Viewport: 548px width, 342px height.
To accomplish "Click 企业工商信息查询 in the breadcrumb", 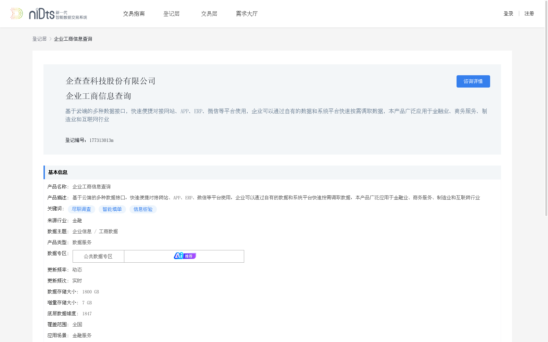I will pos(73,39).
